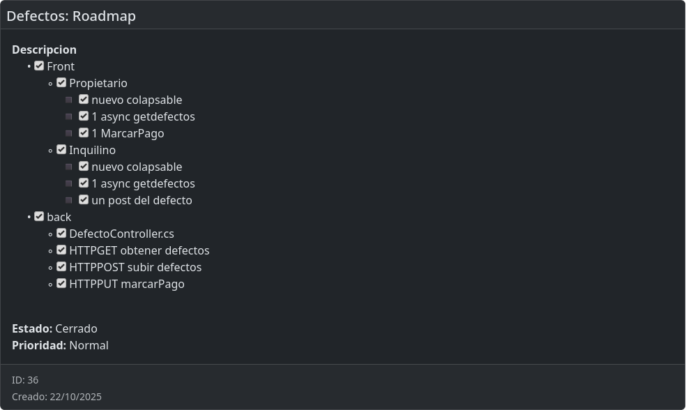This screenshot has height=410, width=686.
Task: Uncheck nuevo colapsable under Propietario
Action: 84,100
